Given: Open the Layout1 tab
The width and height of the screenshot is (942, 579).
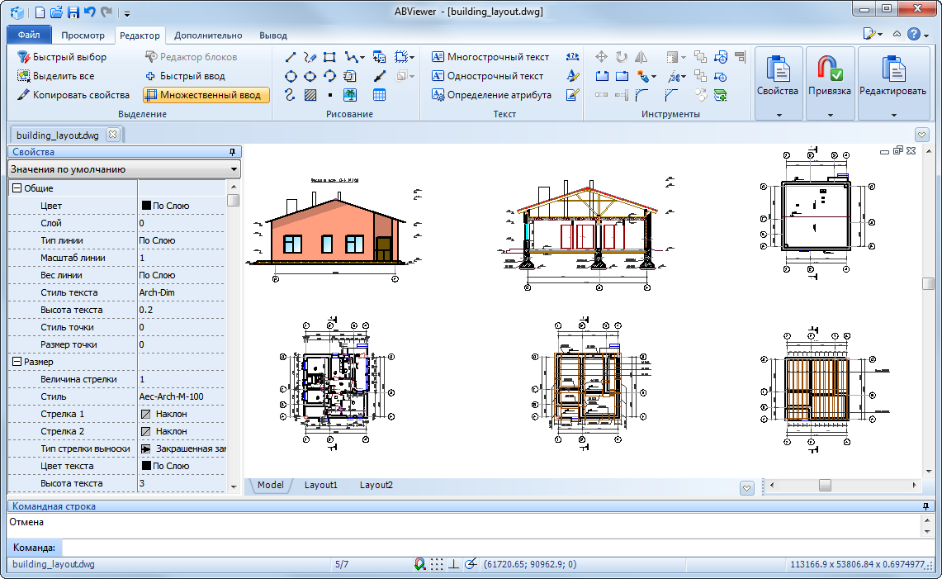Looking at the screenshot, I should coord(321,485).
